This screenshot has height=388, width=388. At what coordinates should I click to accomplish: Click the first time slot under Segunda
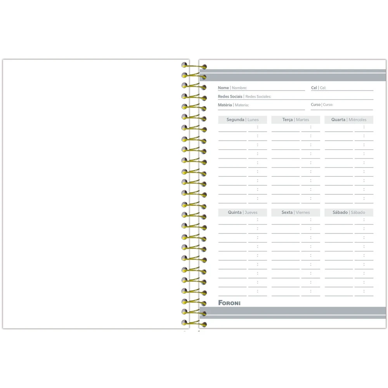pyautogui.click(x=258, y=127)
